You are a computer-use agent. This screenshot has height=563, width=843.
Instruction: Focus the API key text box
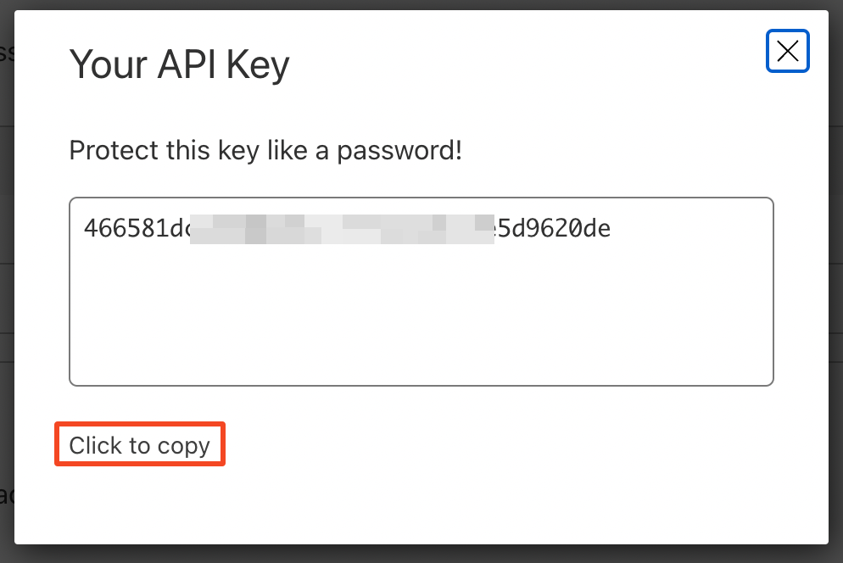coord(421,292)
